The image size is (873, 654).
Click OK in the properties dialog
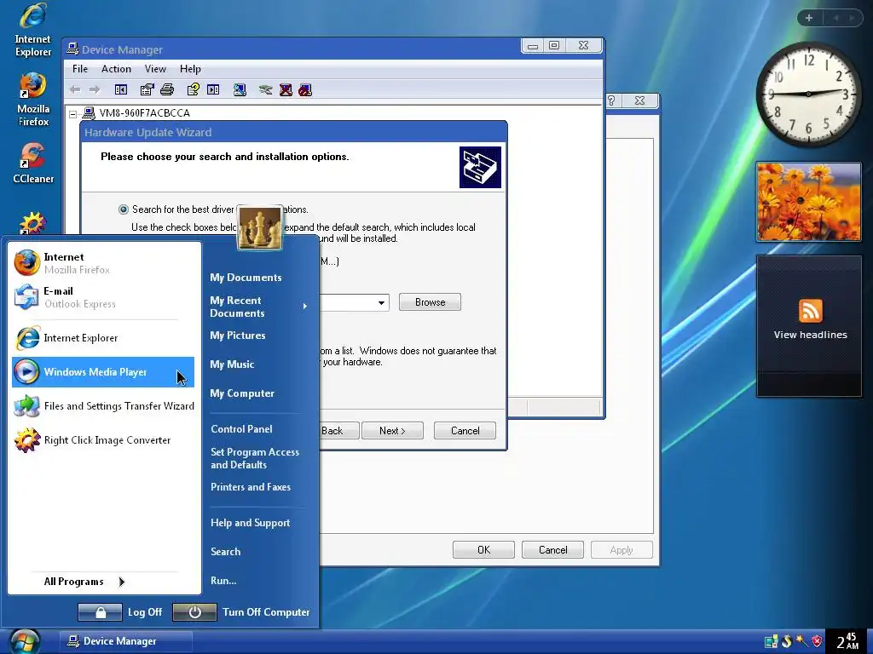(x=484, y=550)
